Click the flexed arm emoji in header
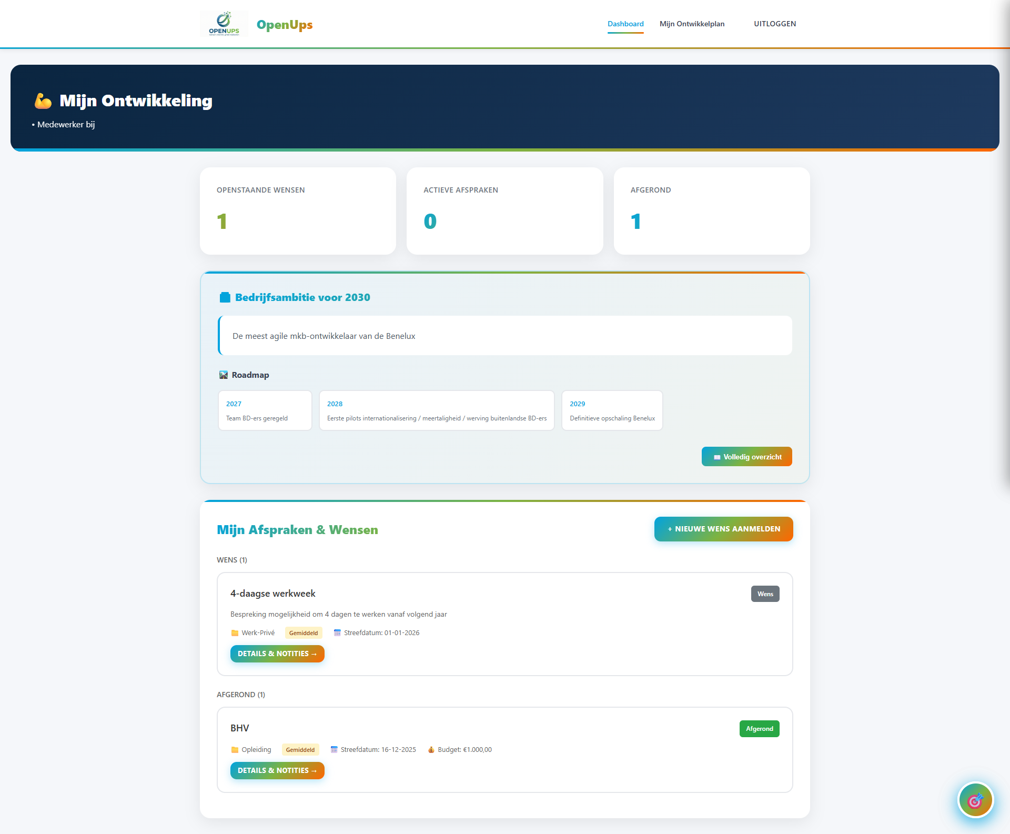This screenshot has width=1010, height=834. (43, 101)
